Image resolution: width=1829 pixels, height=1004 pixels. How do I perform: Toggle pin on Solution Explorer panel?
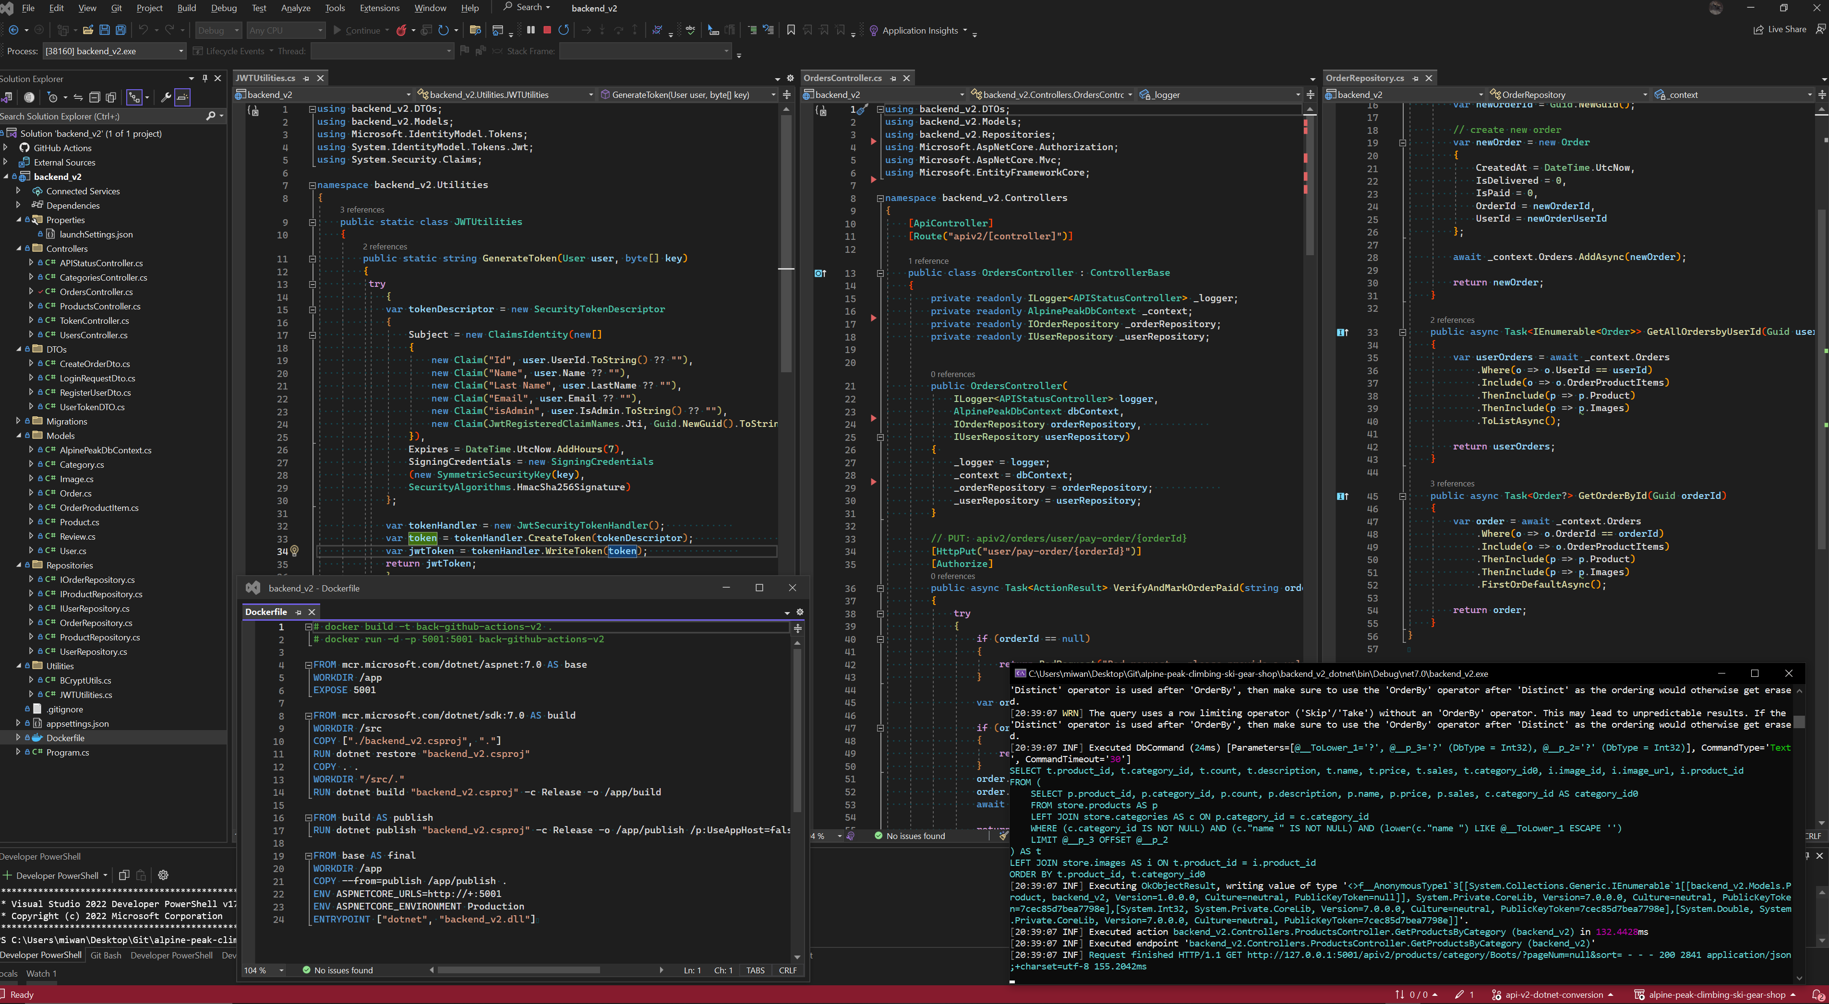click(205, 79)
